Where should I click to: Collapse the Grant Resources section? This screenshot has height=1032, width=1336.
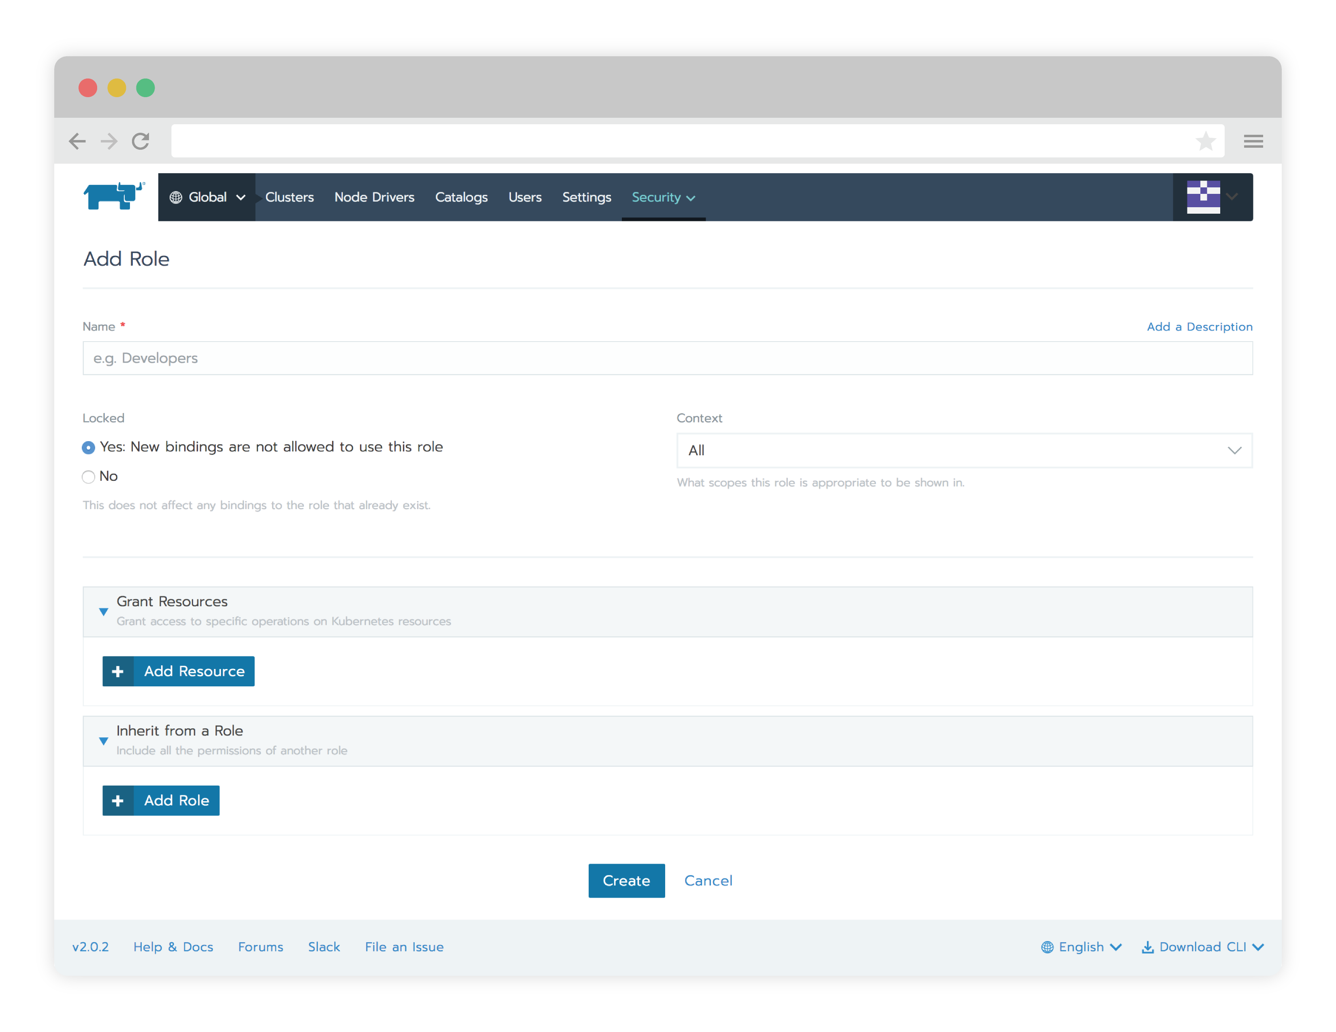tap(103, 612)
